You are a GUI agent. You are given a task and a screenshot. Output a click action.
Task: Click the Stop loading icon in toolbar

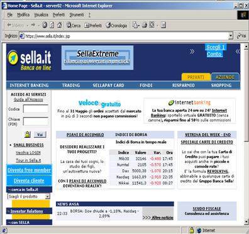pos(45,25)
